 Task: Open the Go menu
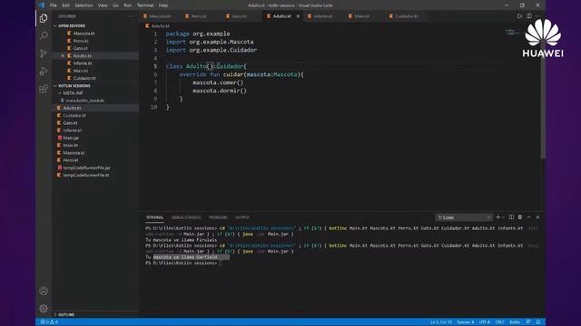115,5
